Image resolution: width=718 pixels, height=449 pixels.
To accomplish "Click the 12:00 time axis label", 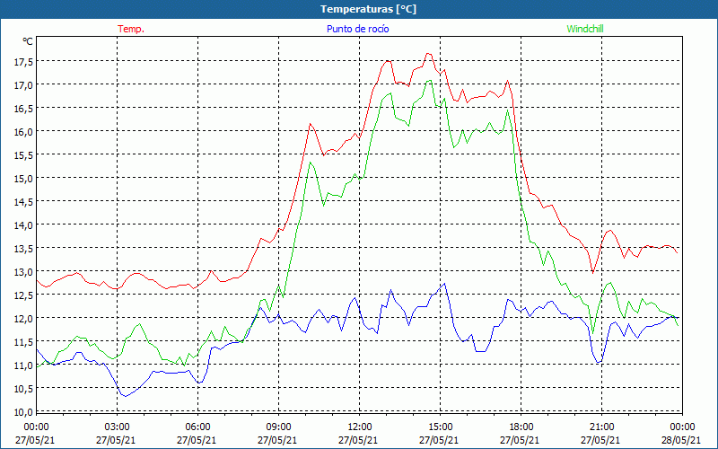I will pyautogui.click(x=360, y=427).
